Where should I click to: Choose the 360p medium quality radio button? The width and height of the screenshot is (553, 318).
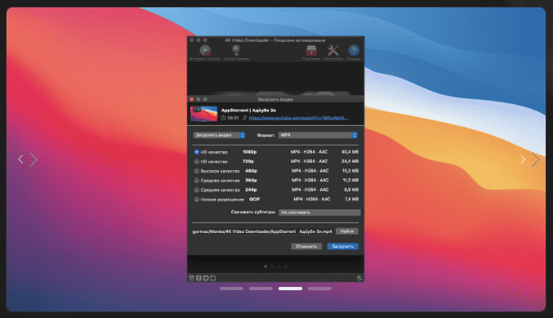[196, 181]
